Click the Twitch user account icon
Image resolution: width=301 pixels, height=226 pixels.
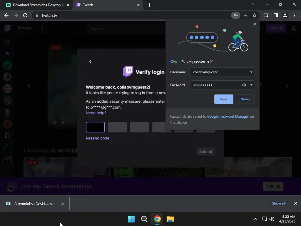[x=294, y=28]
